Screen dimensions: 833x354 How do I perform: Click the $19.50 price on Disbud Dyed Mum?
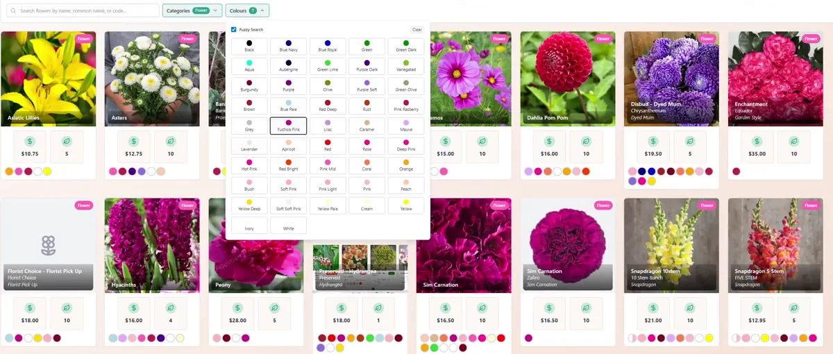click(x=653, y=154)
